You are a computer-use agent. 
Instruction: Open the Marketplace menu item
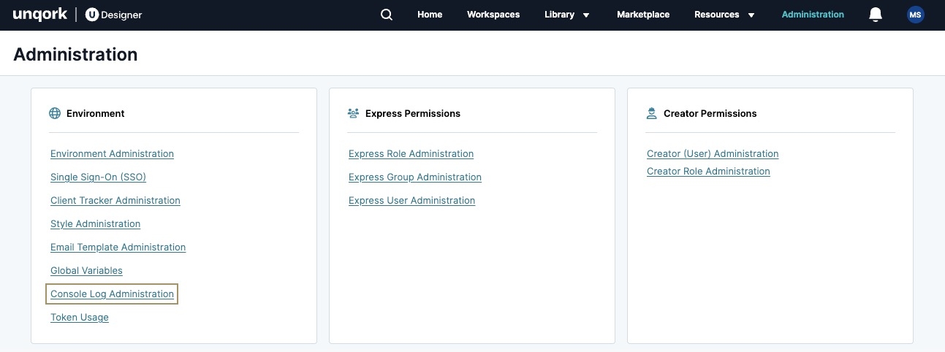[643, 15]
